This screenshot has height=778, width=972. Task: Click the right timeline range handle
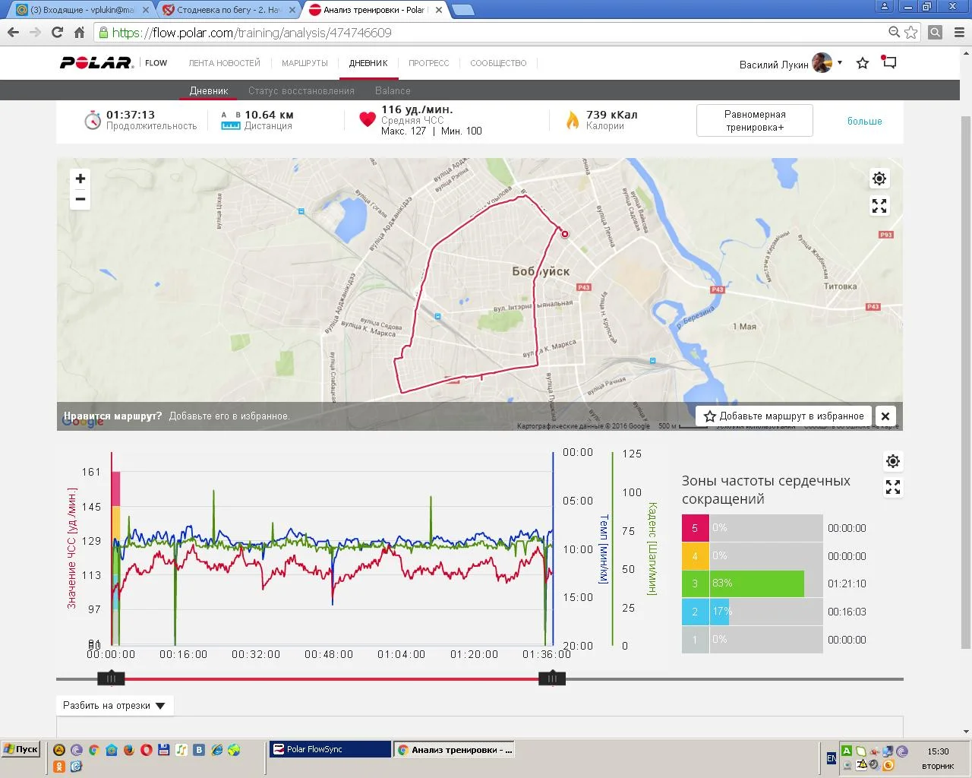[551, 678]
